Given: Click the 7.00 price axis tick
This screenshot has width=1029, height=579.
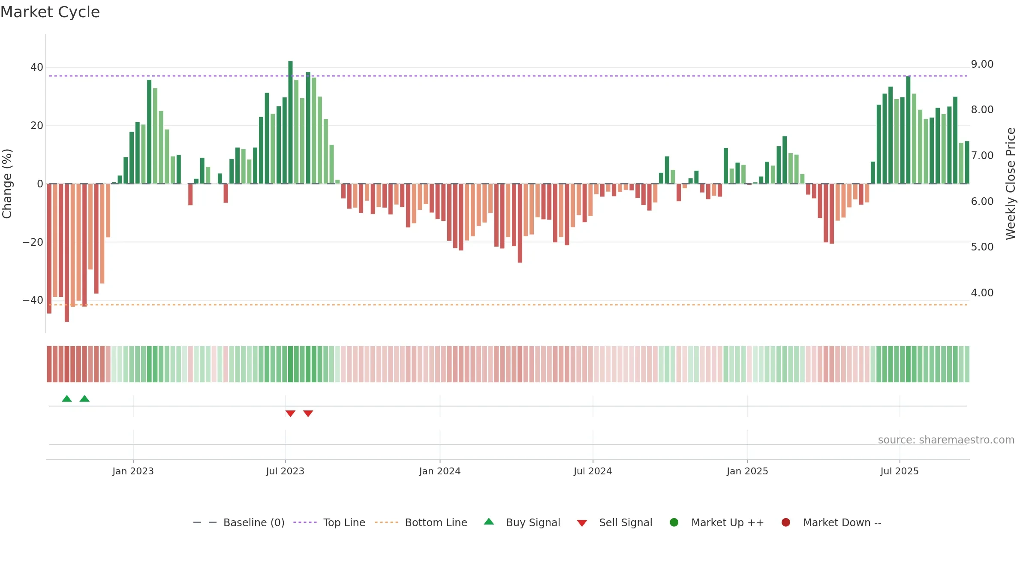Looking at the screenshot, I should tap(982, 156).
